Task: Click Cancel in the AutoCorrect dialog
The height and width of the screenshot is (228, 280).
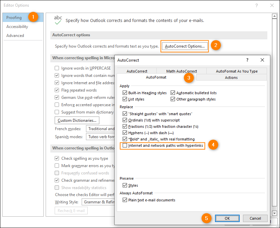Action: point(255,218)
